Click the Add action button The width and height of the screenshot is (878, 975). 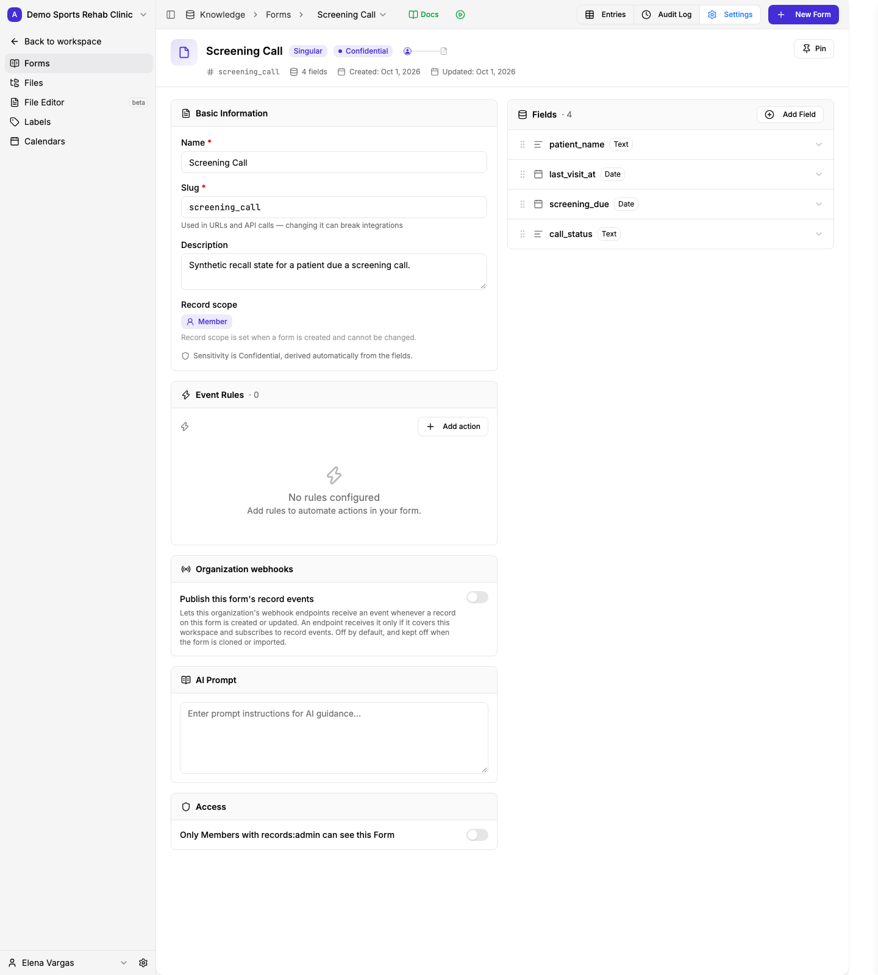point(453,427)
